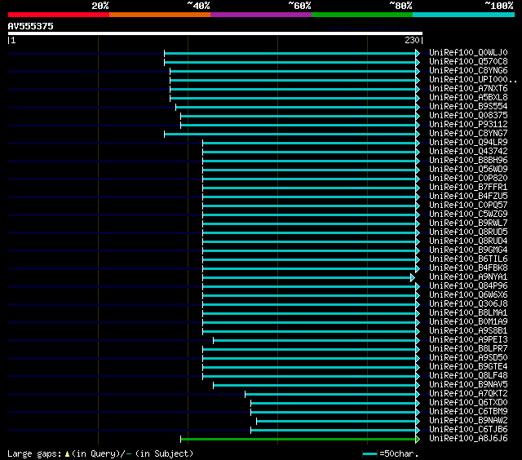Click the red 20% color legend segment
The height and width of the screenshot is (460, 522).
[59, 15]
